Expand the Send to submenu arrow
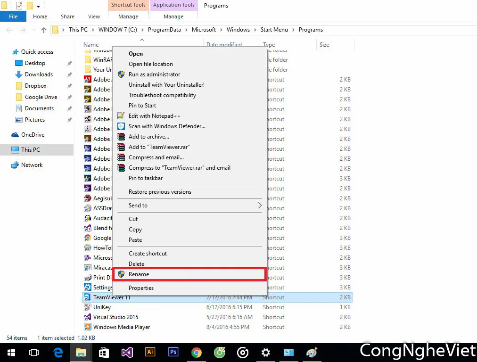The height and width of the screenshot is (362, 477). (260, 206)
